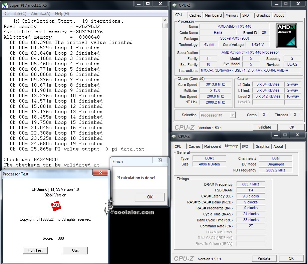Click the PI calculation is done! message

(136, 178)
